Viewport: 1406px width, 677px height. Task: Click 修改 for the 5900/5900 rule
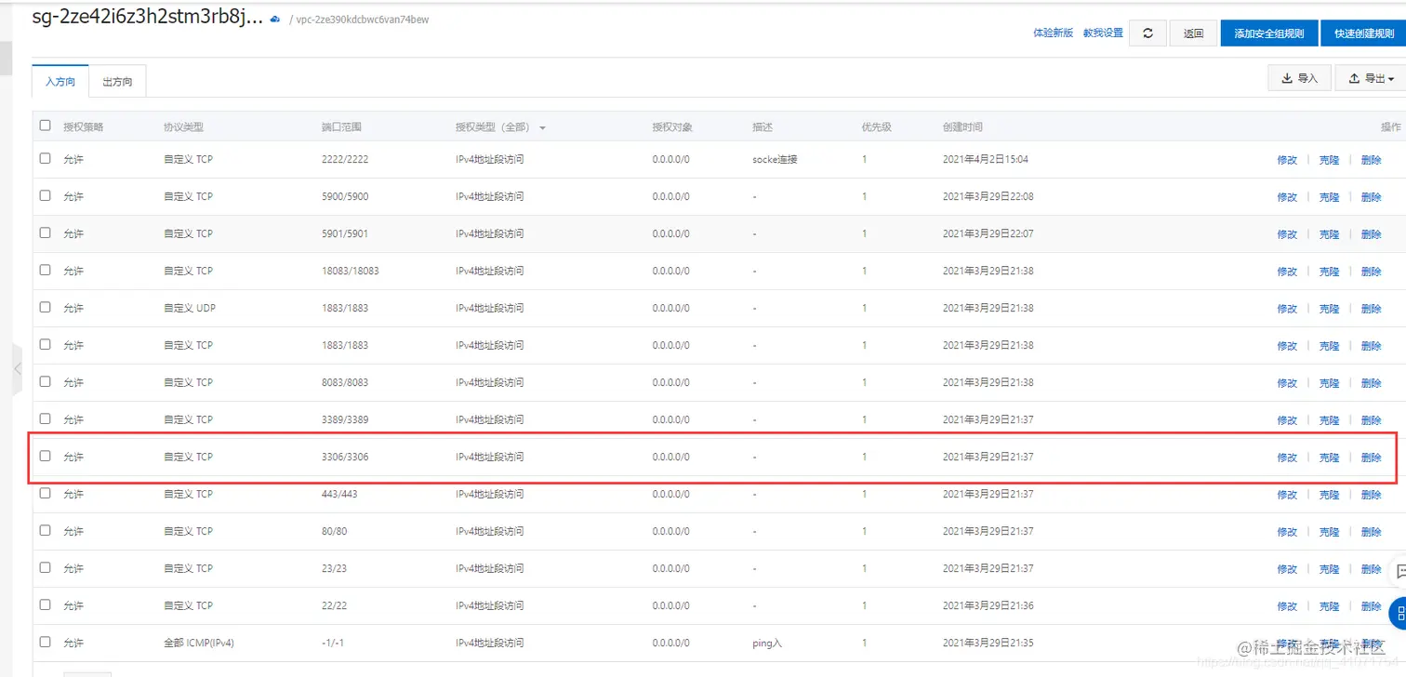[1287, 197]
